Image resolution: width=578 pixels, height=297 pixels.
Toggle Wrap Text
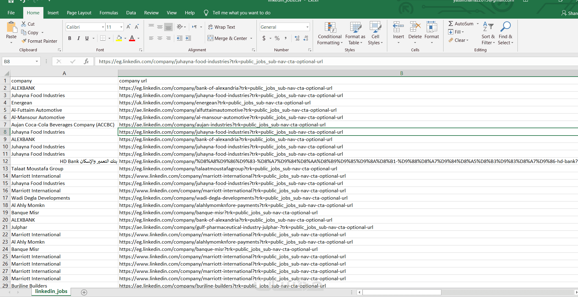[x=222, y=27]
